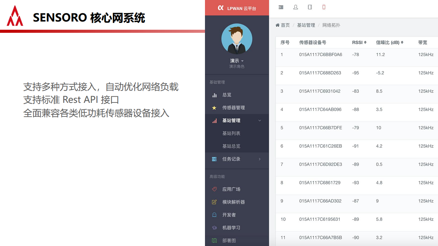The image size is (438, 246).
Task: Click the server icon beside 任务记录
Action: tap(214, 159)
